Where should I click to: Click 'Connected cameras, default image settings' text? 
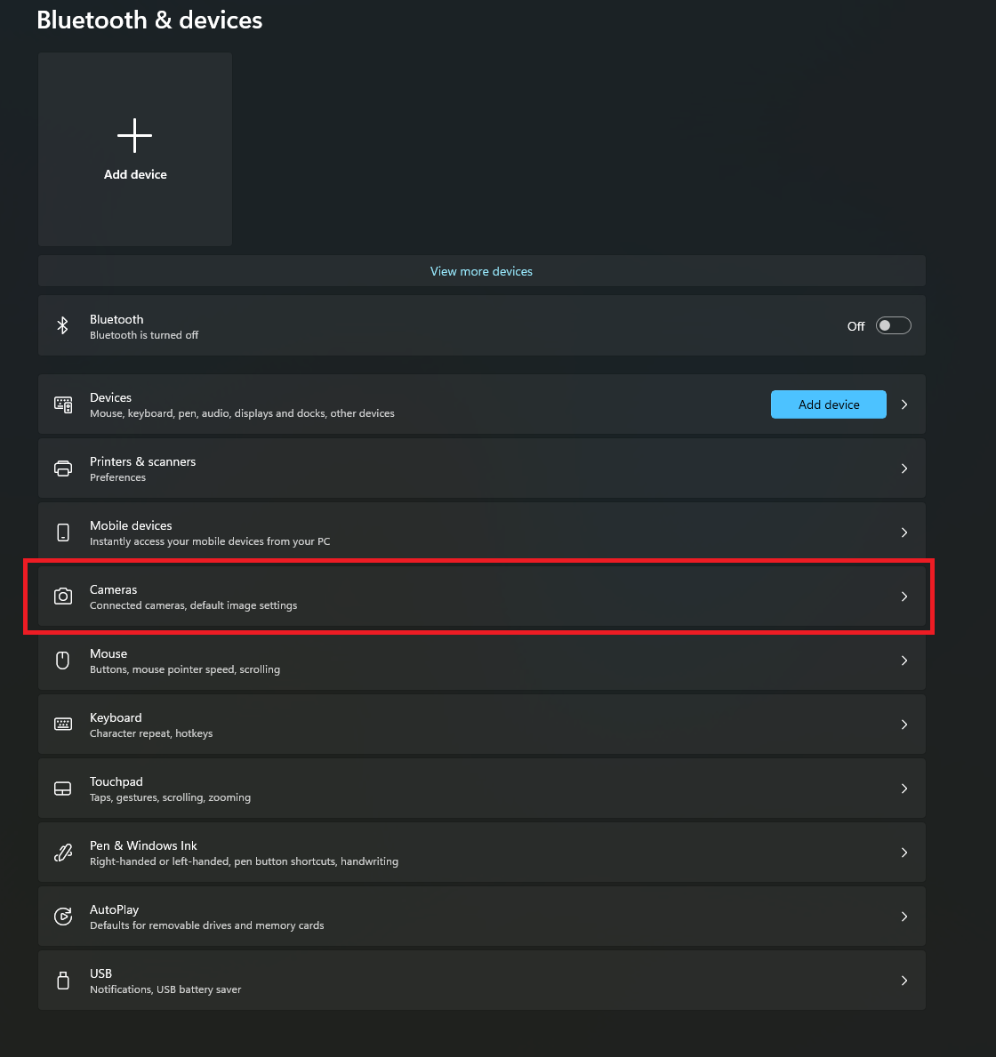194,605
